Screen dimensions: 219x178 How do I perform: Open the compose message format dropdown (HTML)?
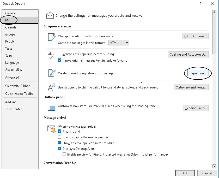pyautogui.click(x=119, y=43)
